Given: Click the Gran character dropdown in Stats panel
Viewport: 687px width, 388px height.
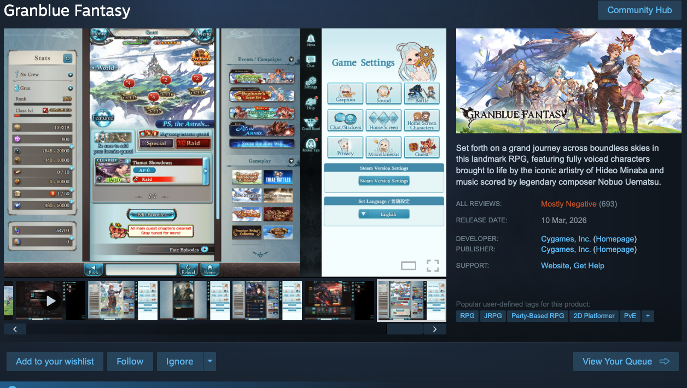Looking at the screenshot, I should pos(71,88).
